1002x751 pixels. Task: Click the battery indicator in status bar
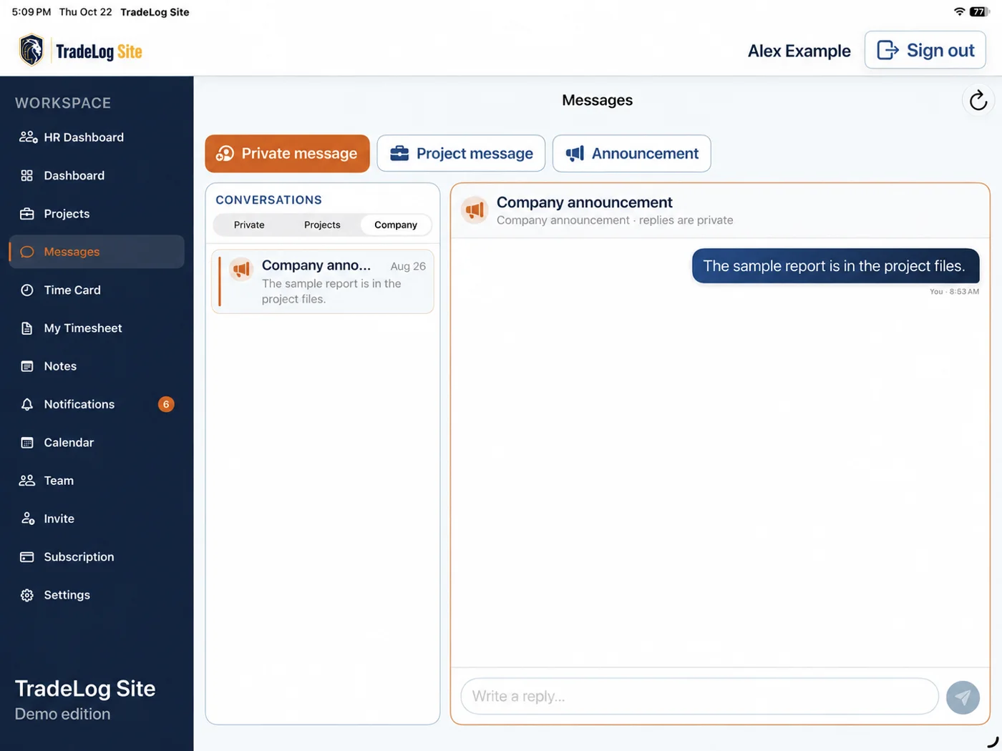tap(979, 11)
